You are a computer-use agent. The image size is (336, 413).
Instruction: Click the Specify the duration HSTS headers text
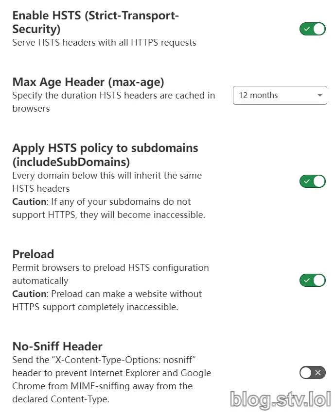113,96
